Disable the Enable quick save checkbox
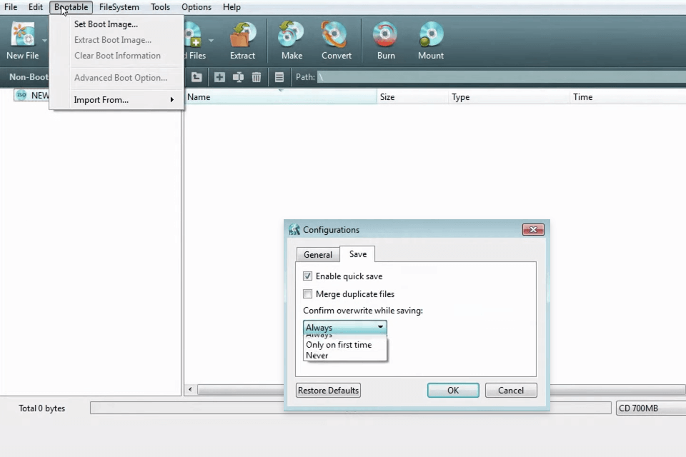The image size is (686, 457). 308,276
